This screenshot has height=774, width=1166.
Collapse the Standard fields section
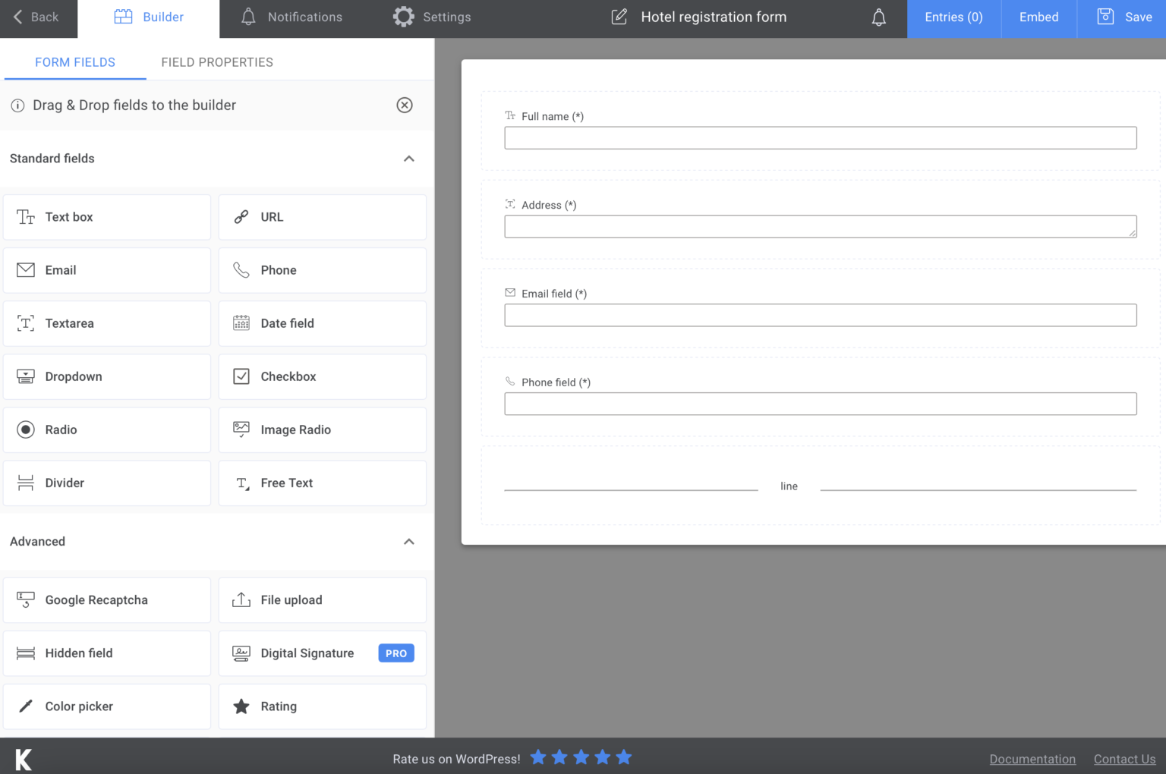coord(409,159)
